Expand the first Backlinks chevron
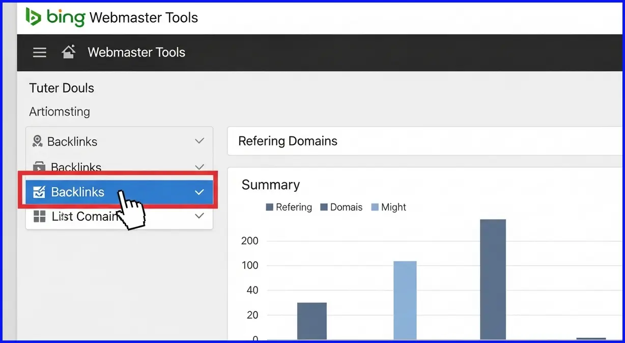 [x=200, y=141]
